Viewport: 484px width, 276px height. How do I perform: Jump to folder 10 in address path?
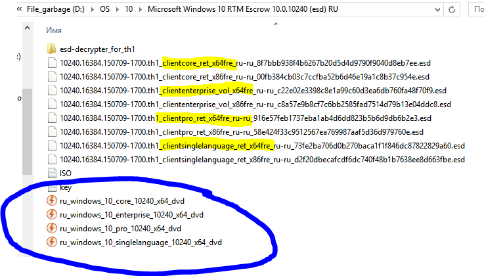[129, 9]
